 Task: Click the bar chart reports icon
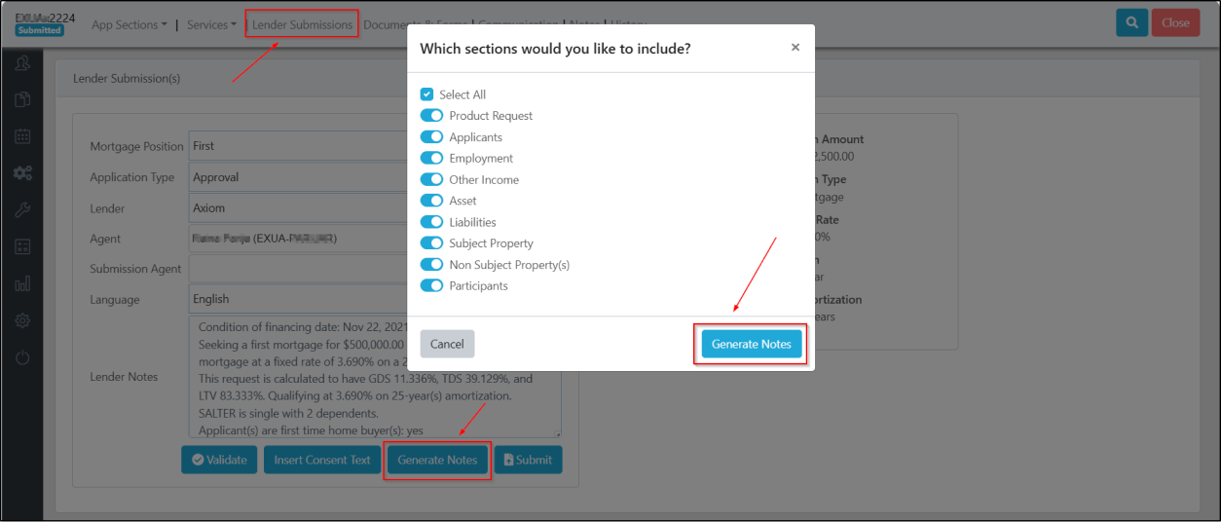(22, 284)
